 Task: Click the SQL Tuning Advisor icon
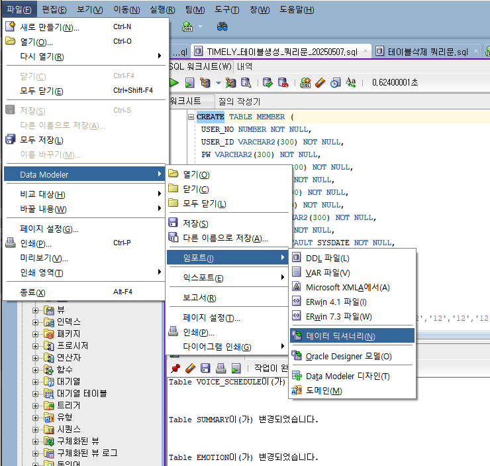[246, 83]
